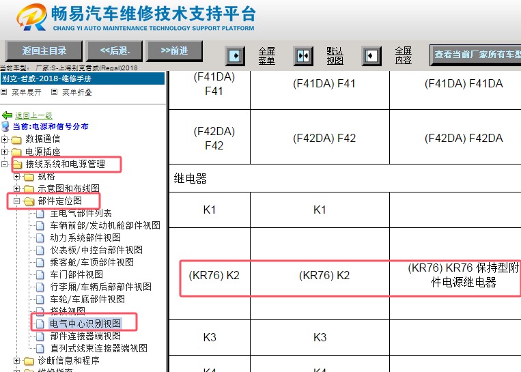
Task: Click the 全屏内容 label
Action: point(404,56)
